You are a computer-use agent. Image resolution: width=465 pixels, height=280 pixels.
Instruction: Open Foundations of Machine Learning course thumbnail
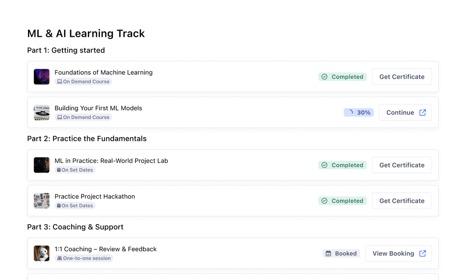click(41, 77)
